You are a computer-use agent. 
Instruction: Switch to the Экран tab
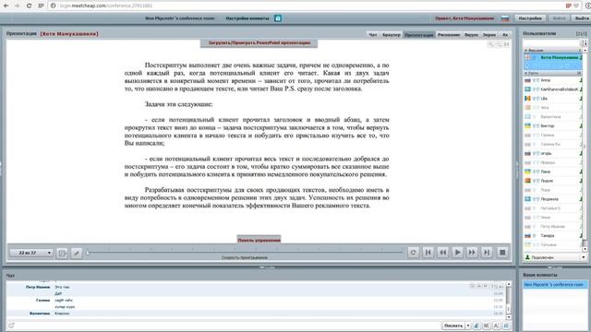489,35
